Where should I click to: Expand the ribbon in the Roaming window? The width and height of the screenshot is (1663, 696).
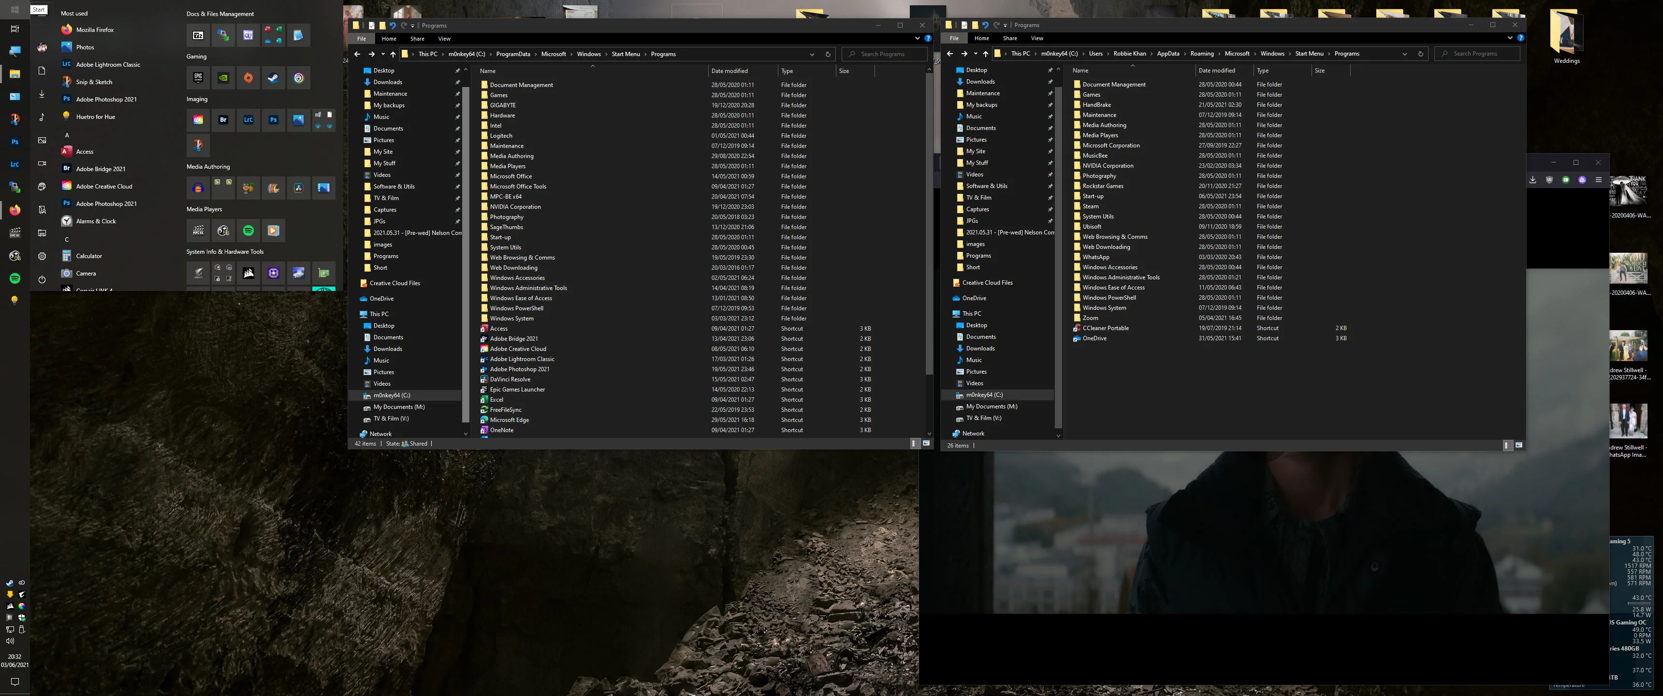1510,38
